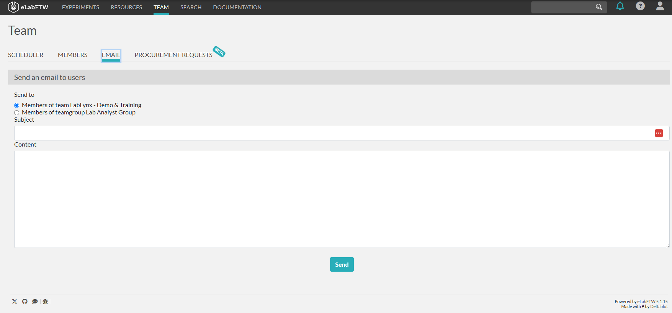
Task: Open the X (Twitter) footer link
Action: click(x=15, y=302)
